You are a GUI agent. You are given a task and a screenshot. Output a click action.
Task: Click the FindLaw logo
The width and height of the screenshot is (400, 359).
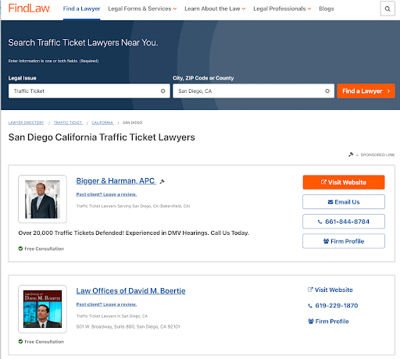pos(29,9)
